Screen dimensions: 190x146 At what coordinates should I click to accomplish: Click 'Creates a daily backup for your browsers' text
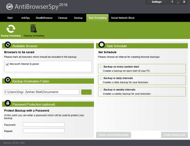pyautogui.click(x=126, y=83)
